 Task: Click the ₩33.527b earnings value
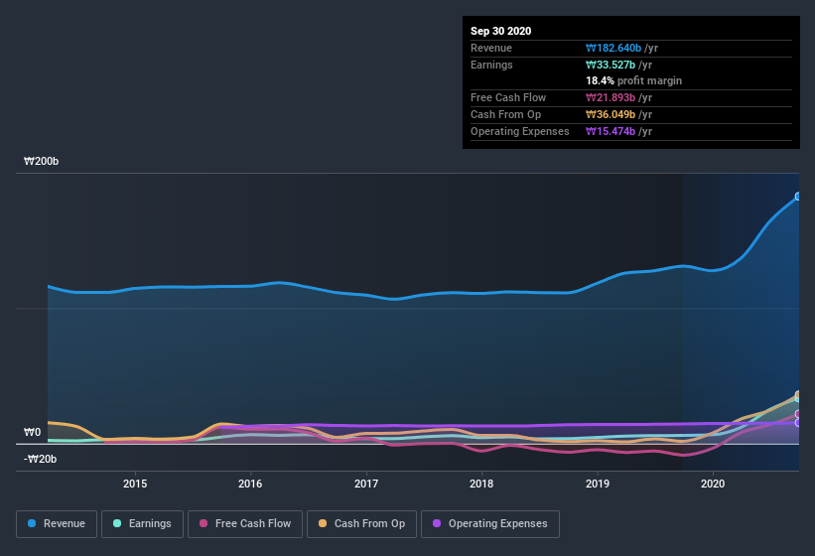[611, 65]
